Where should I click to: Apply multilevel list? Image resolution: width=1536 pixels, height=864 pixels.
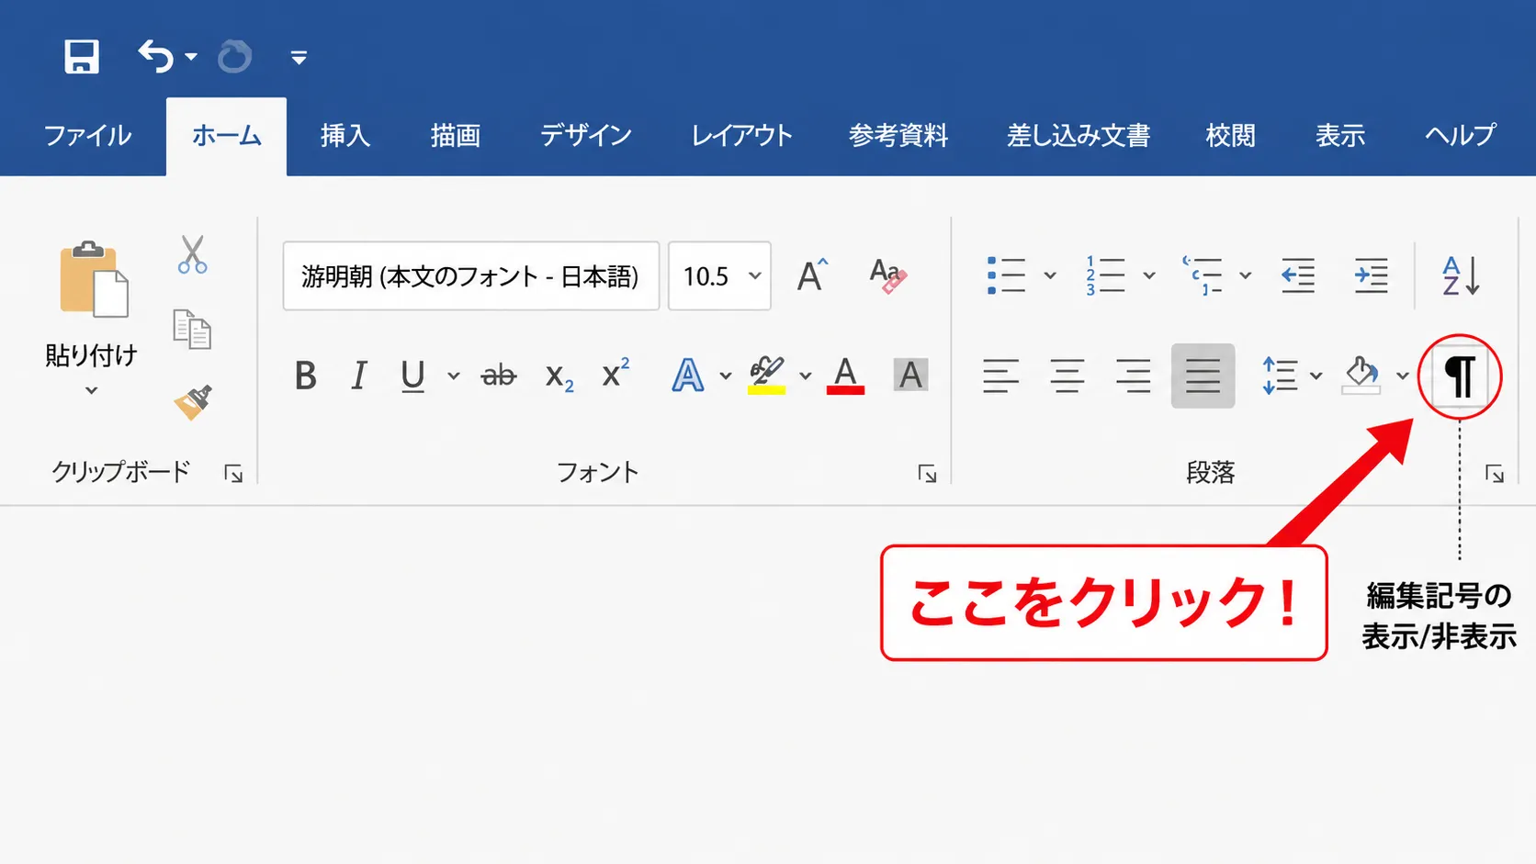pyautogui.click(x=1203, y=275)
